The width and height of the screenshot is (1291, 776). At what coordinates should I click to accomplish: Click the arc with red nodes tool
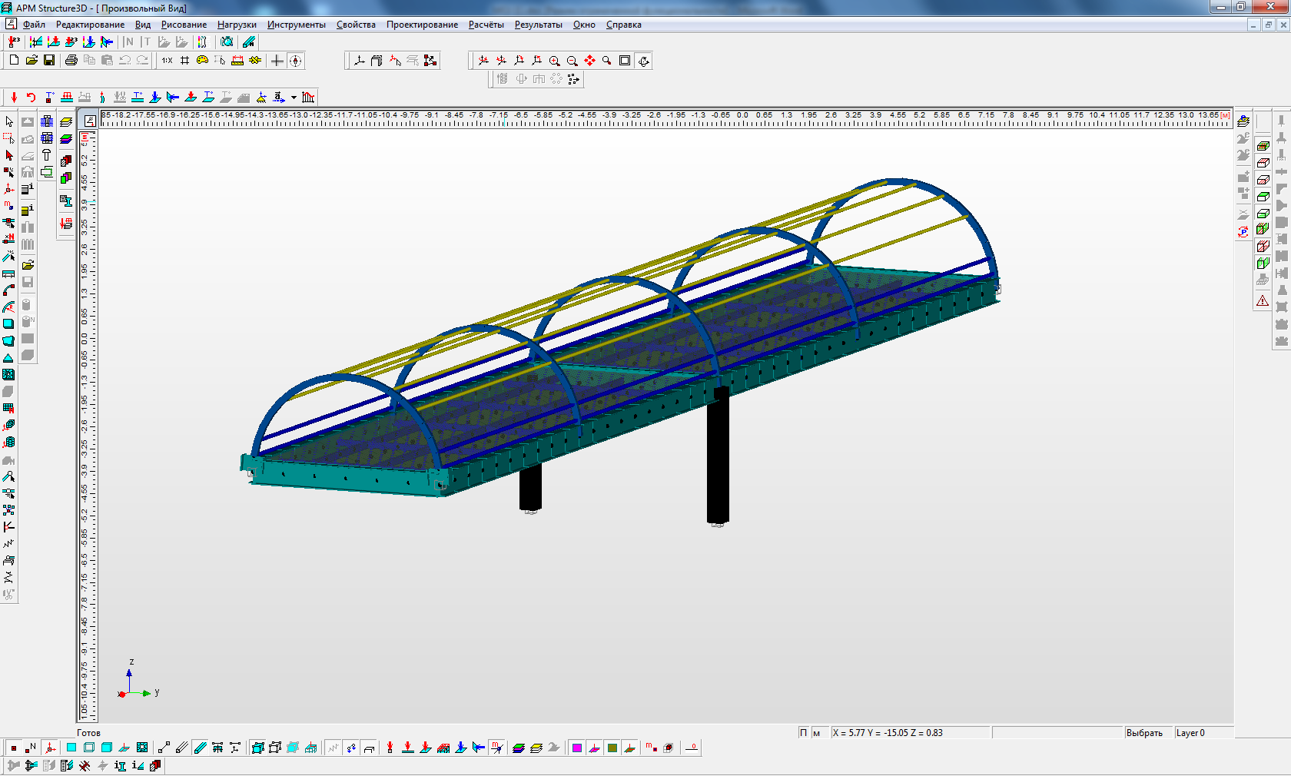coord(8,290)
